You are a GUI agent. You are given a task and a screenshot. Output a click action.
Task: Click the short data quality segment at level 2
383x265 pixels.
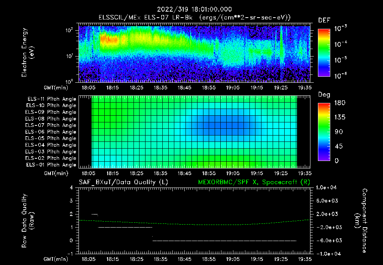[x=95, y=214]
